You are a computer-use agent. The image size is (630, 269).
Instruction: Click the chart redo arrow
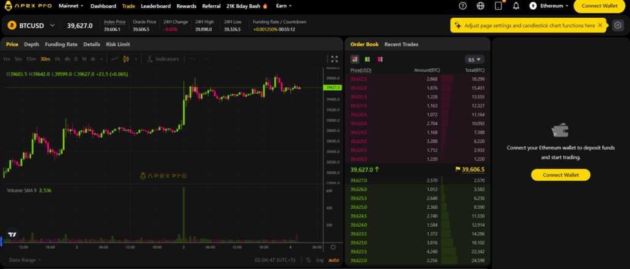[x=207, y=59]
